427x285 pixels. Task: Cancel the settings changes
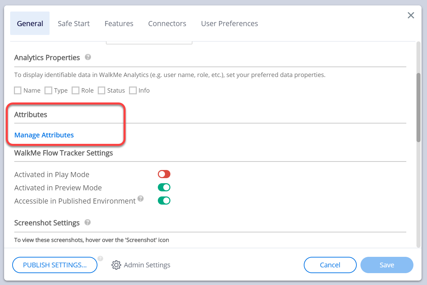click(x=330, y=265)
